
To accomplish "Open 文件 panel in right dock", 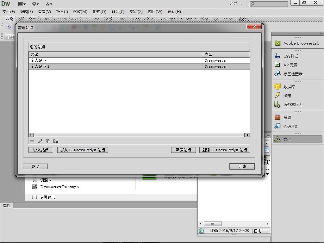I will (297, 139).
